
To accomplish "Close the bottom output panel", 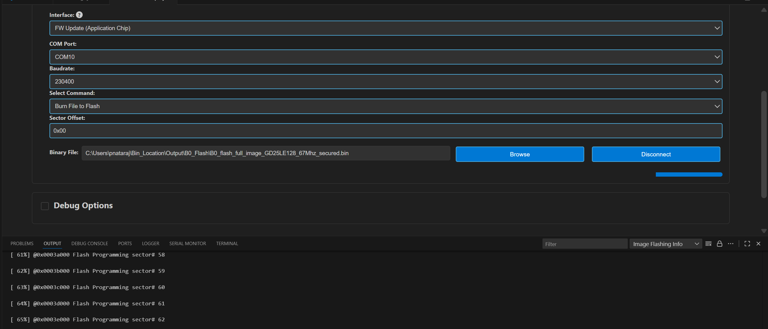I will pos(758,244).
